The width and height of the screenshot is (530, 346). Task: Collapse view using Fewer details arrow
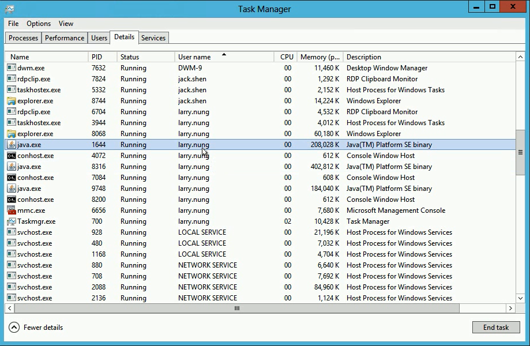[x=14, y=327]
